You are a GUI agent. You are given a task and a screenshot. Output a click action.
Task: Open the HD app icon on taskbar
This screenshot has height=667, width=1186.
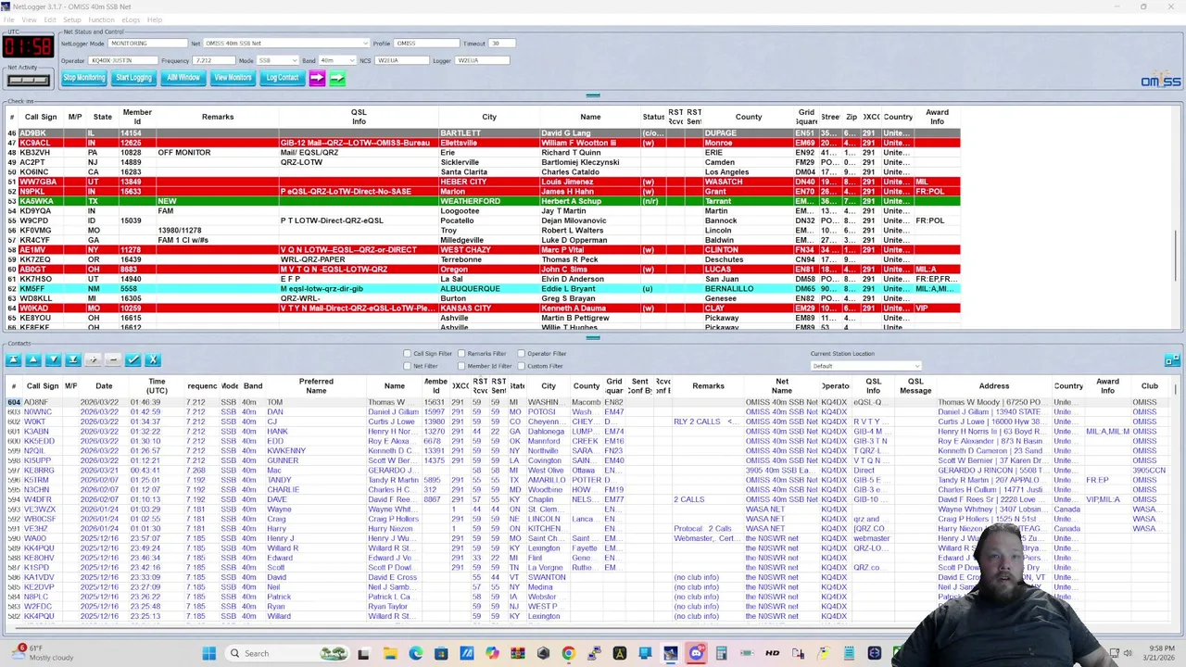(x=772, y=653)
